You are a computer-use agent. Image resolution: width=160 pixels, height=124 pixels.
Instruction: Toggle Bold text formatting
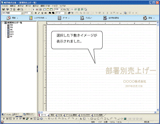[x=36, y=13]
